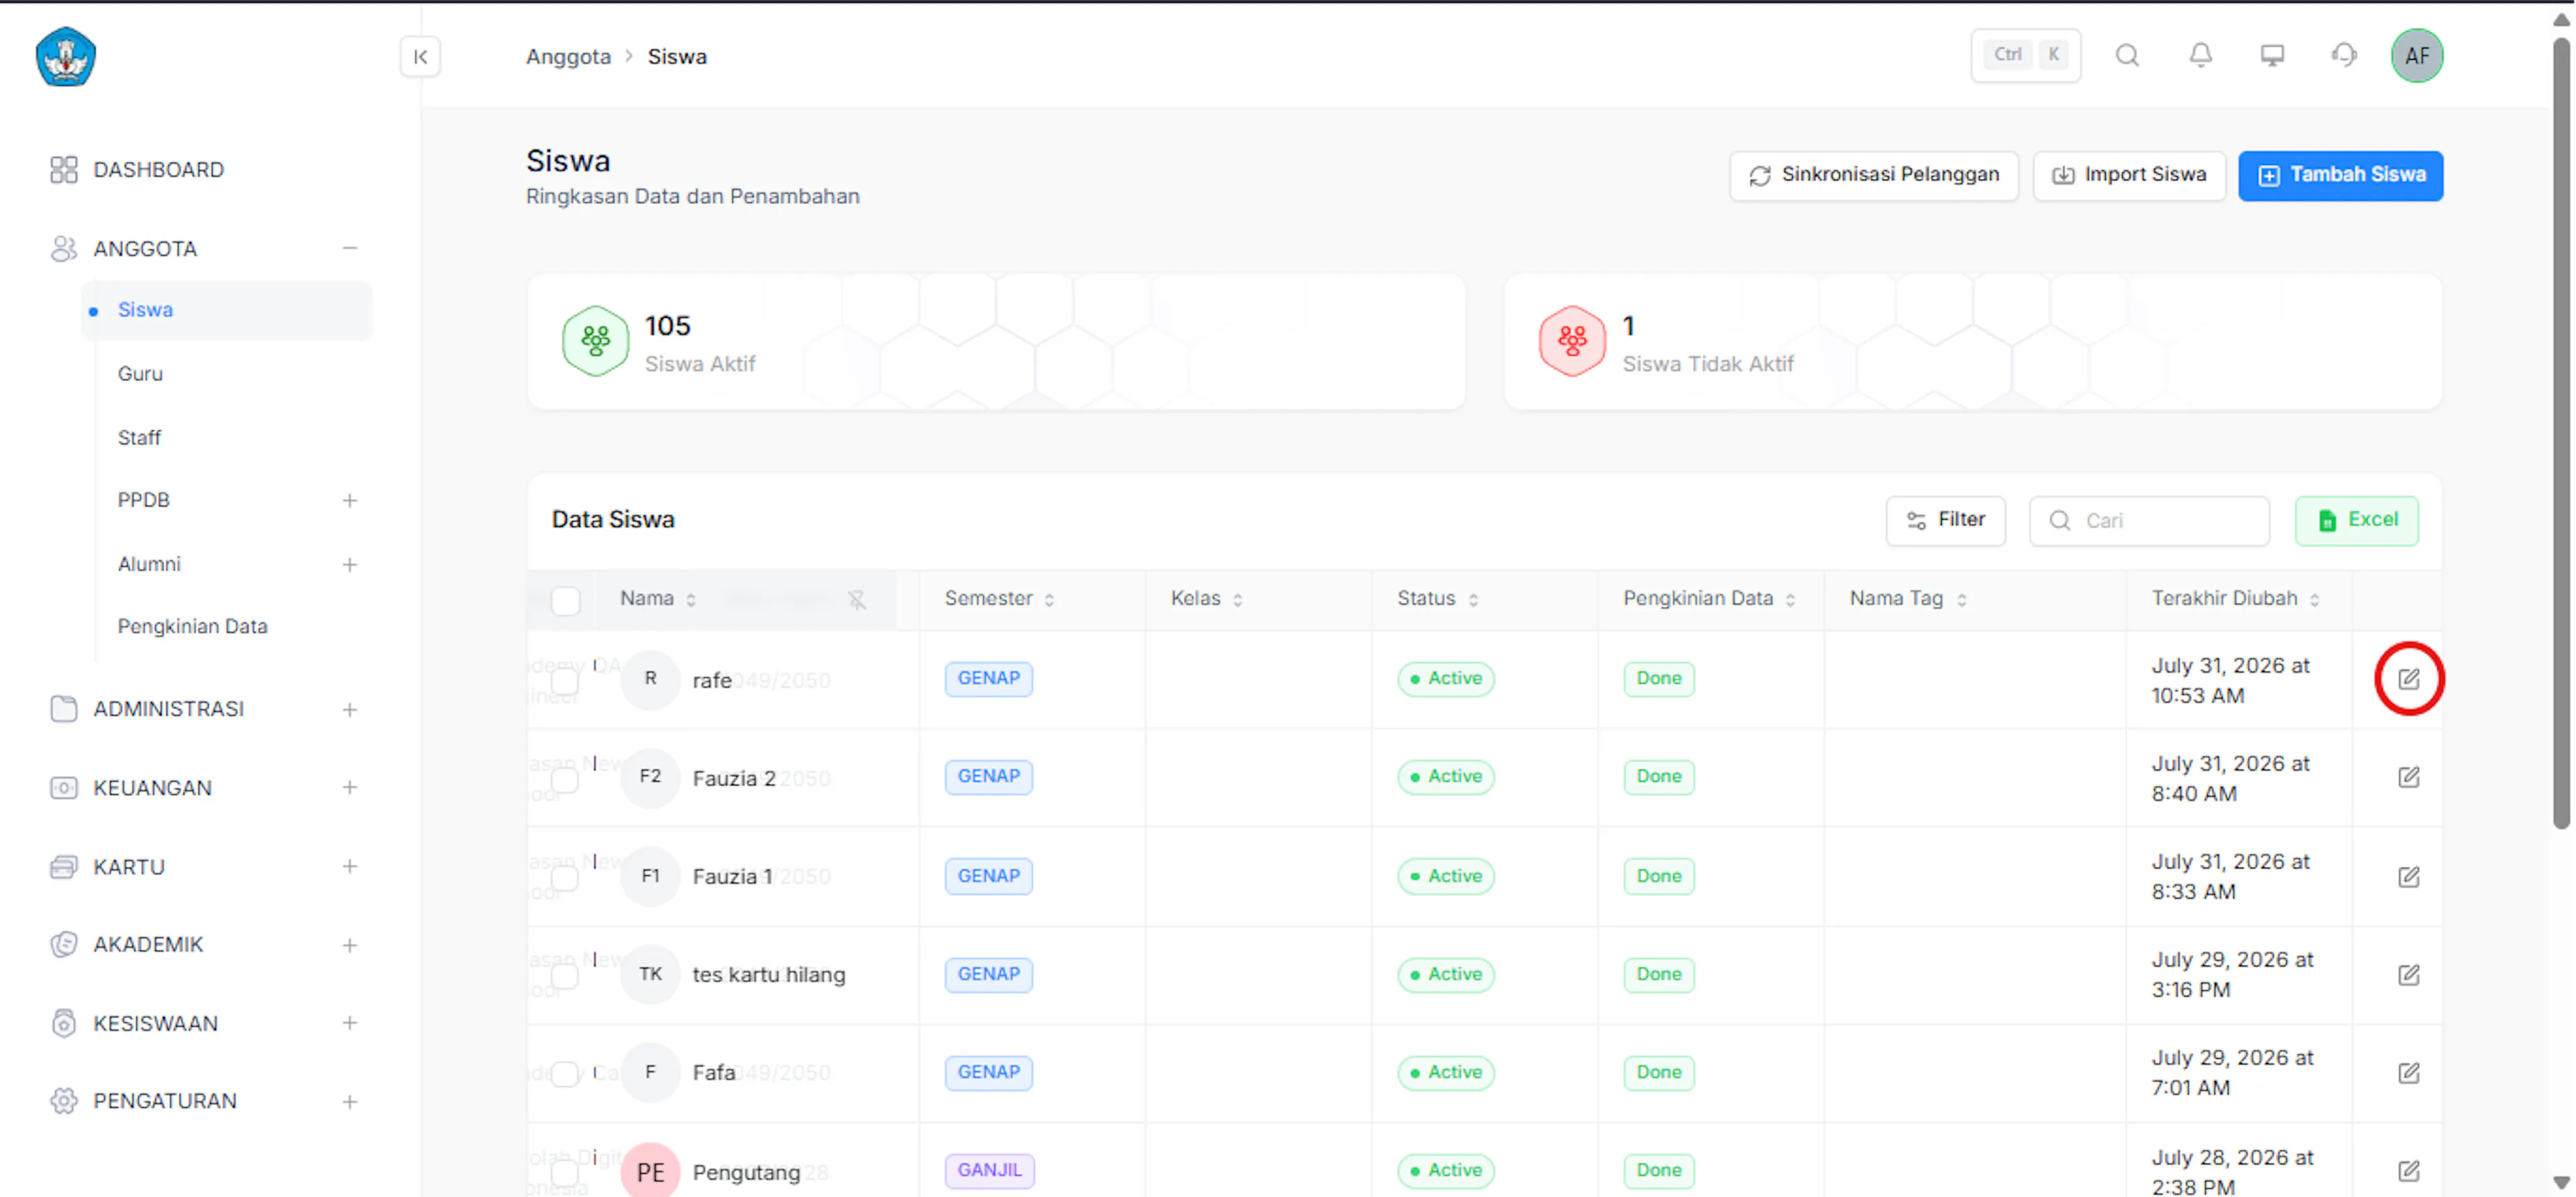Open the notifications bell
The height and width of the screenshot is (1197, 2576).
click(2200, 56)
